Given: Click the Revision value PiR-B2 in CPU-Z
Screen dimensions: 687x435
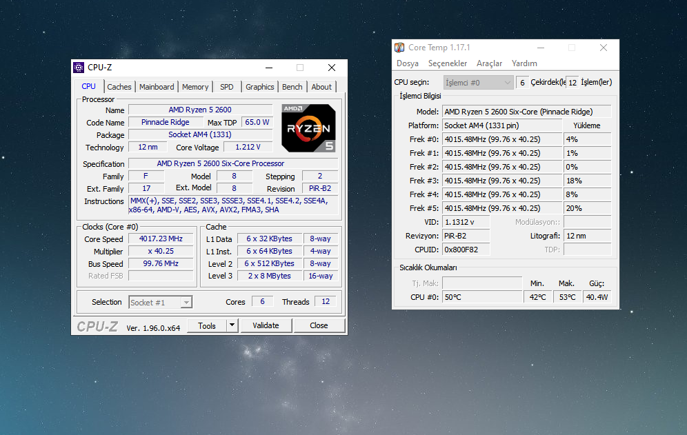Looking at the screenshot, I should [320, 188].
